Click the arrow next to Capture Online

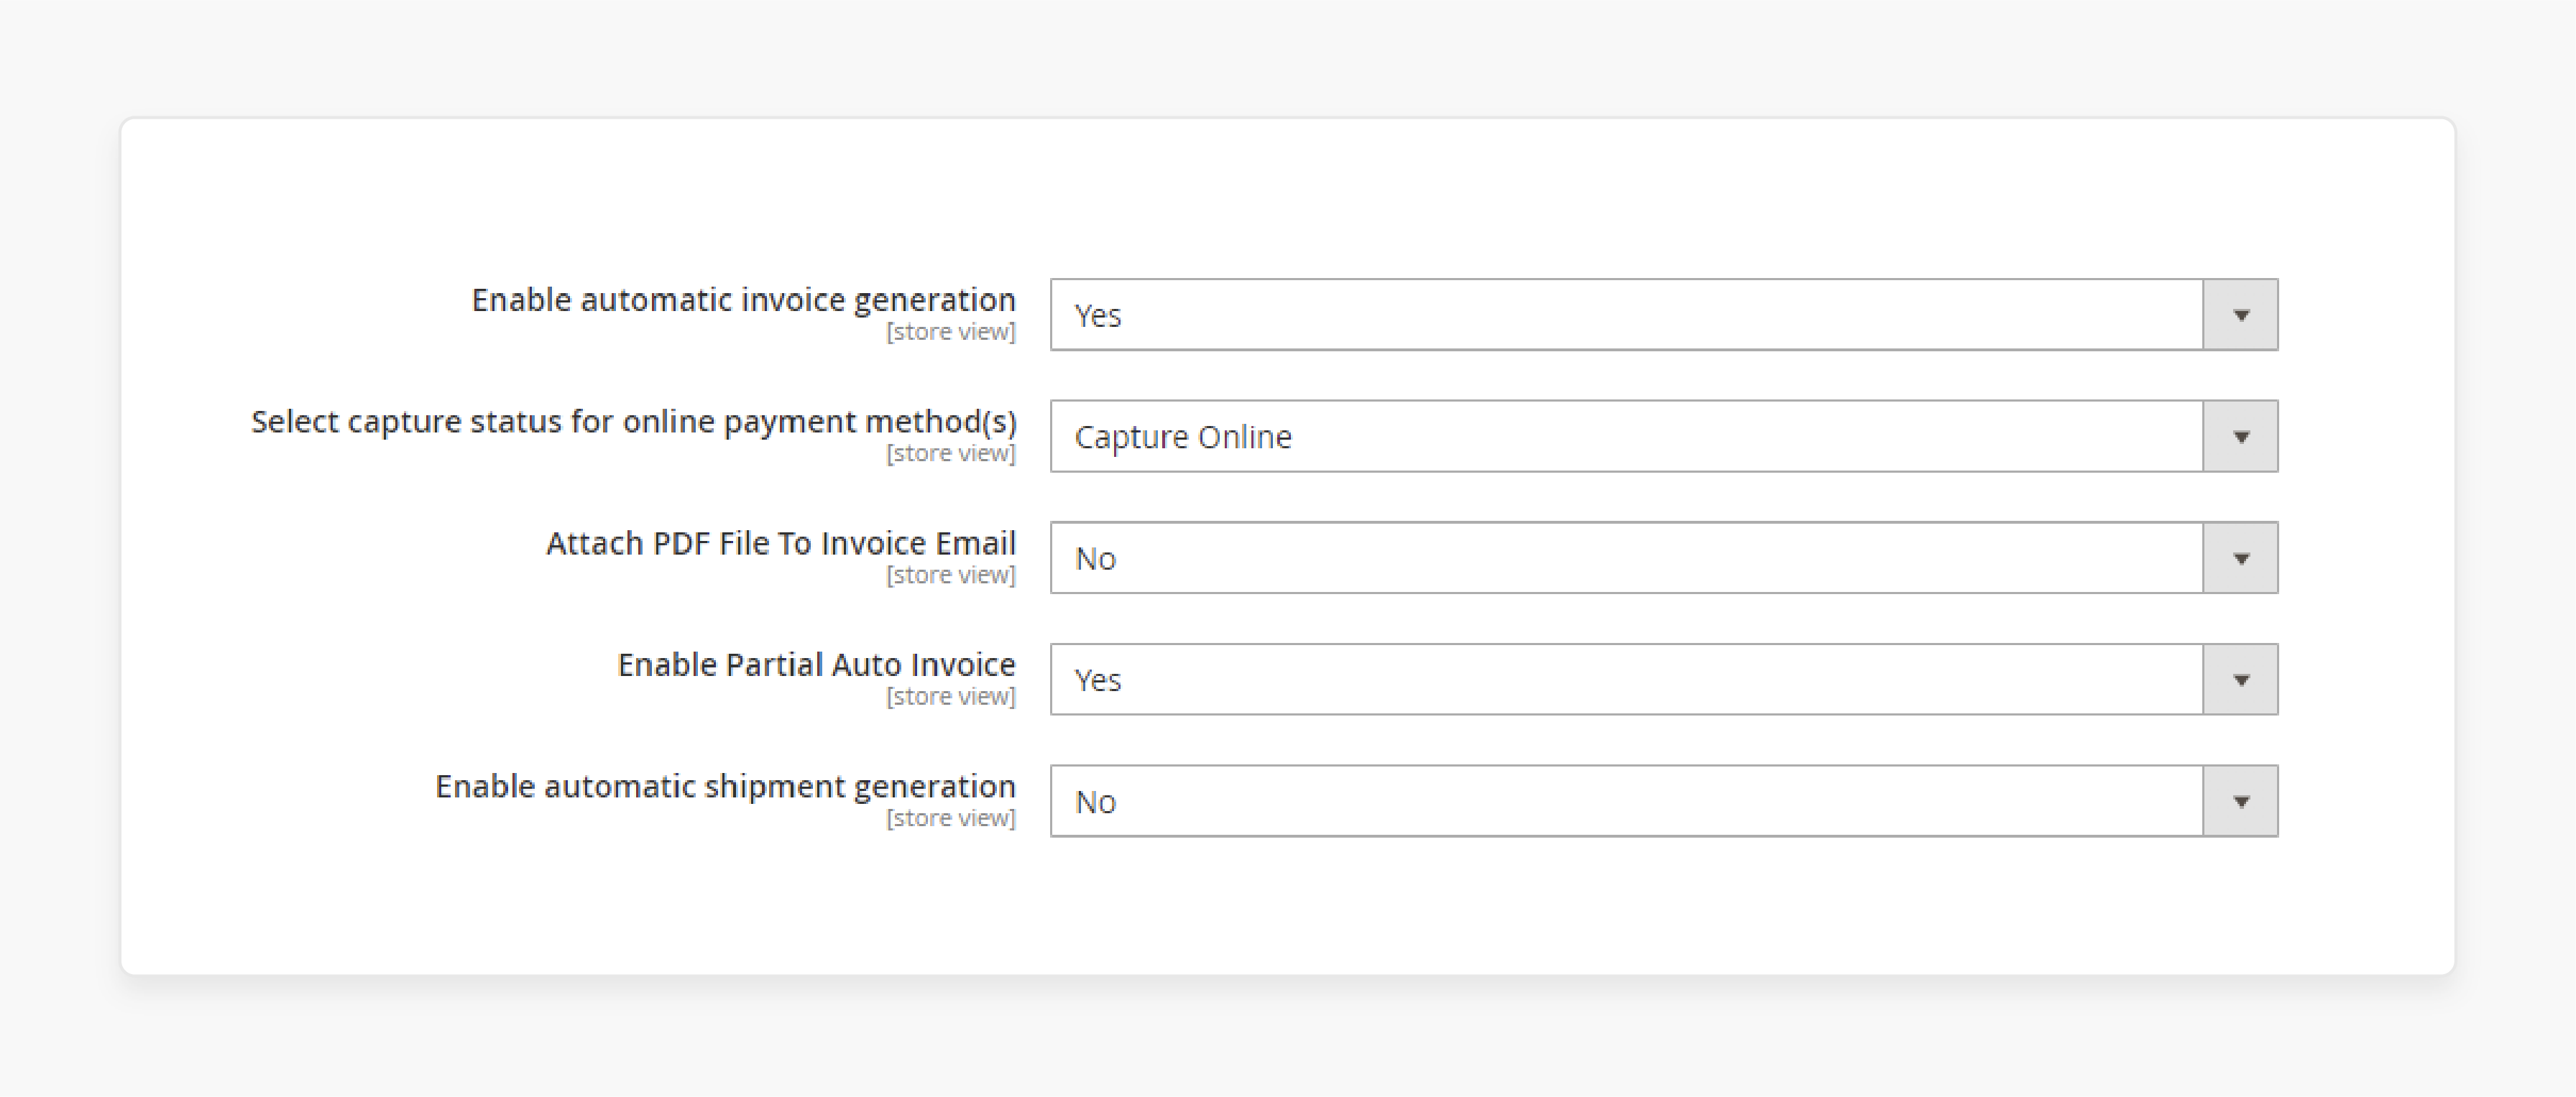(x=2240, y=437)
